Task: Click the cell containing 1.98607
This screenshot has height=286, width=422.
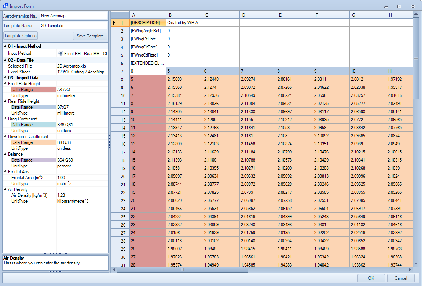Action: (185, 249)
